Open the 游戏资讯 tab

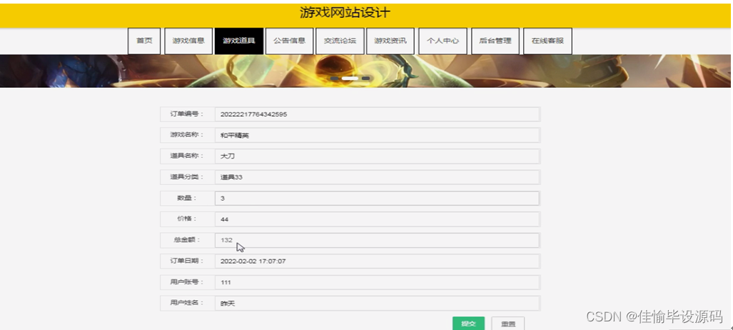[x=390, y=41]
